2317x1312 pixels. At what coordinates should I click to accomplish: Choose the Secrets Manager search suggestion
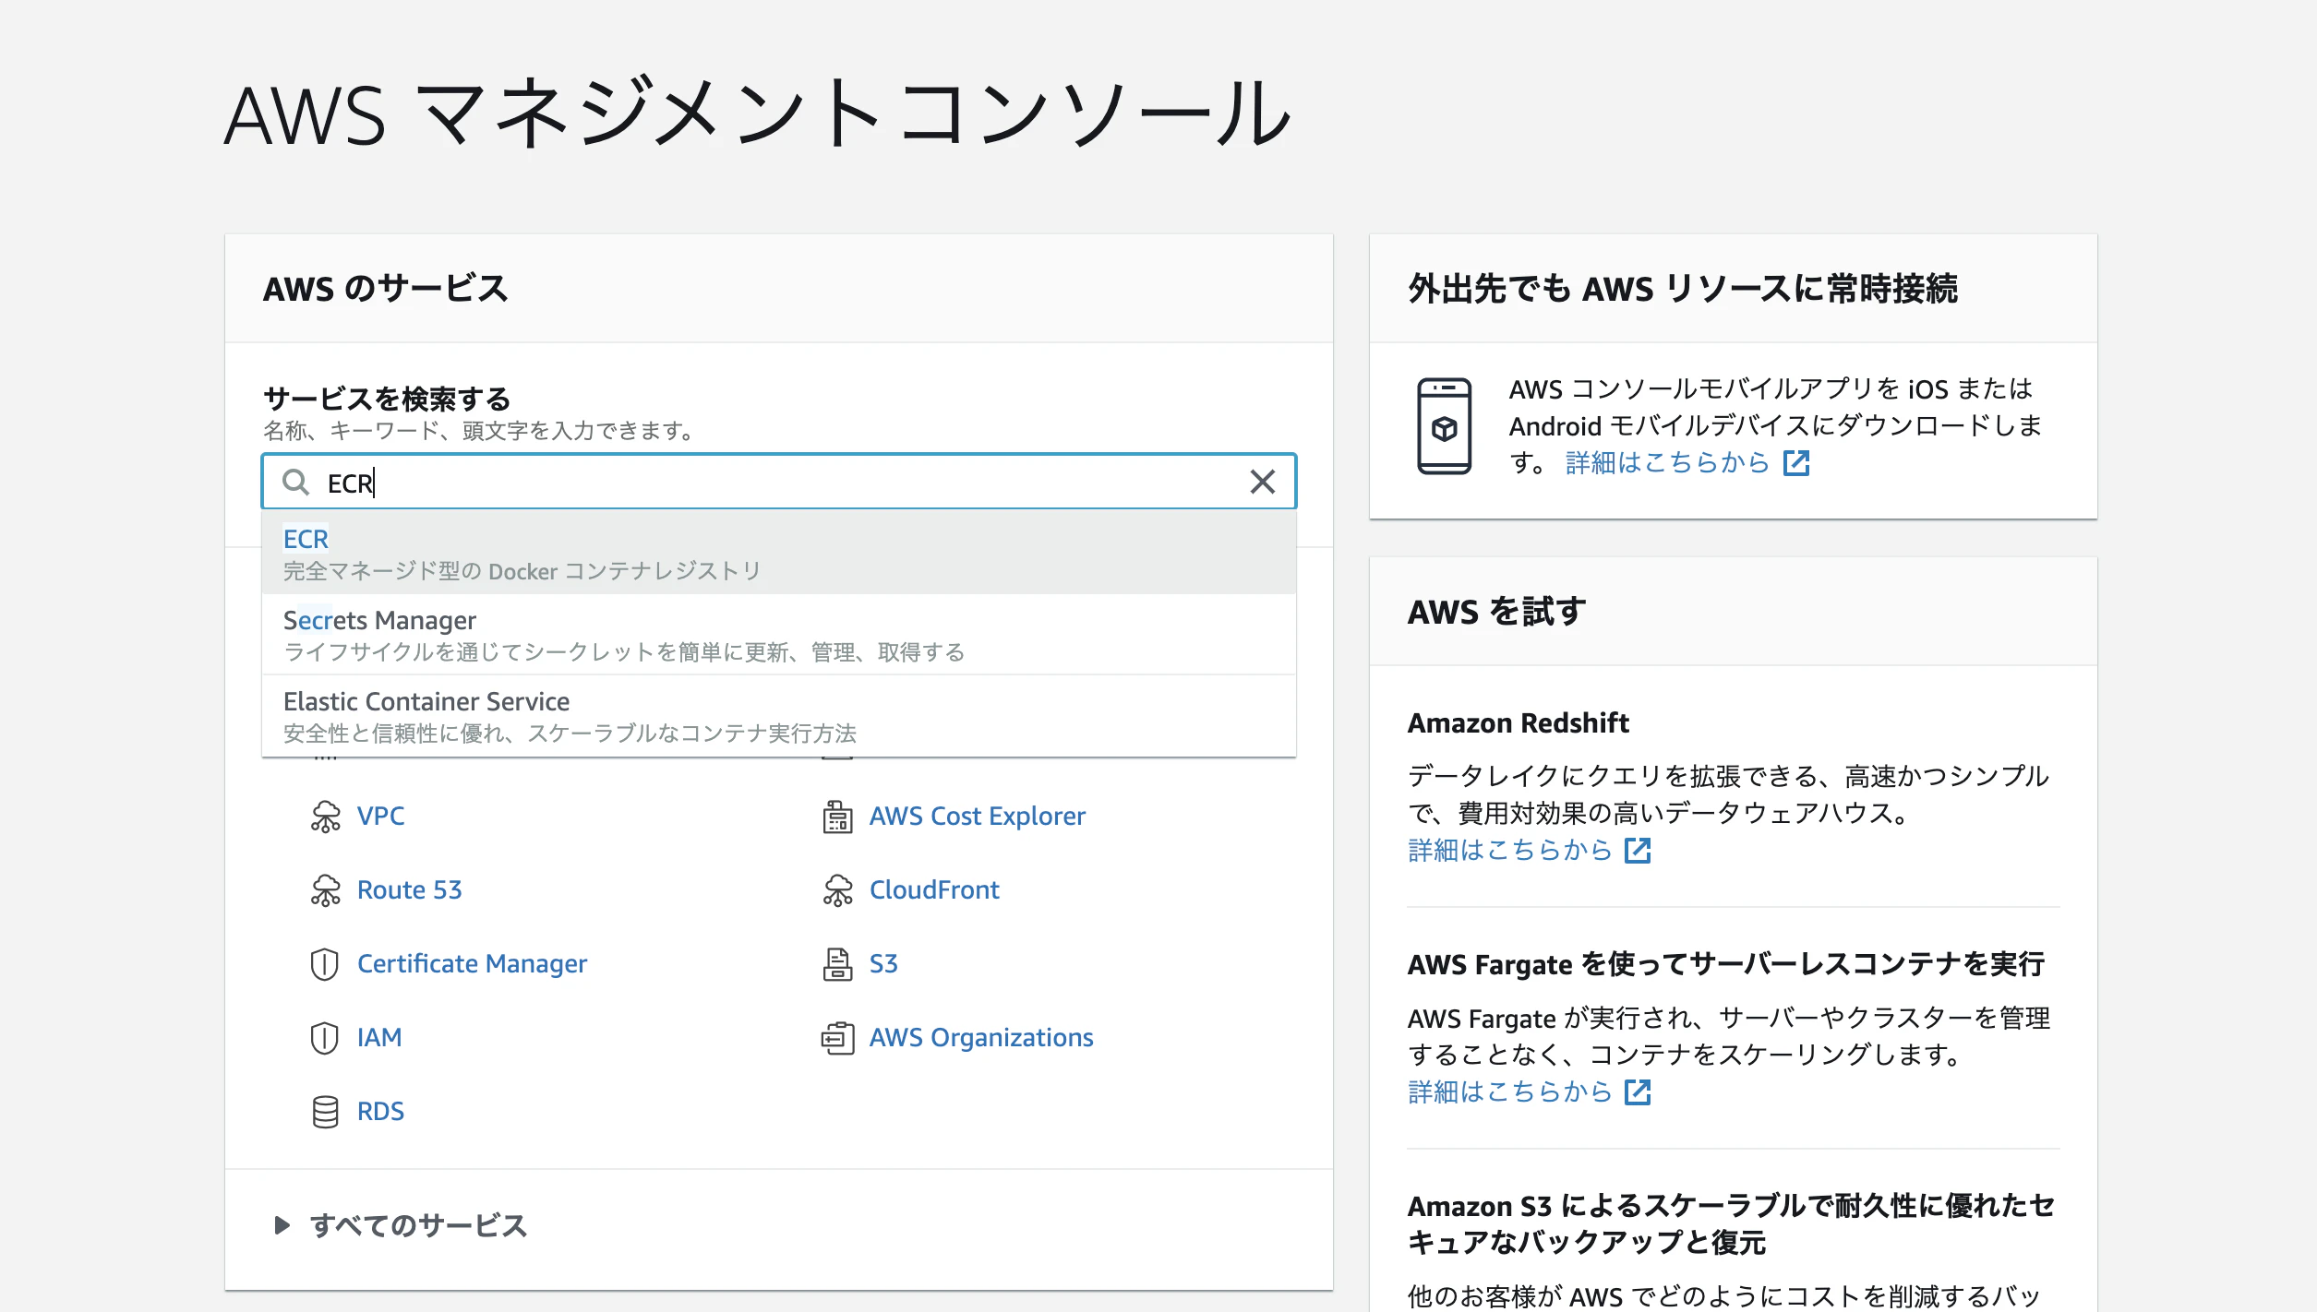coord(779,635)
